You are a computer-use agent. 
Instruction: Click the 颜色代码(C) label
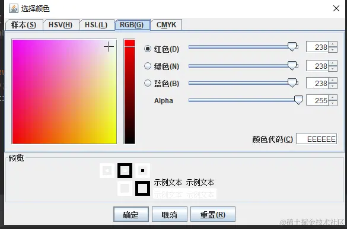272,139
